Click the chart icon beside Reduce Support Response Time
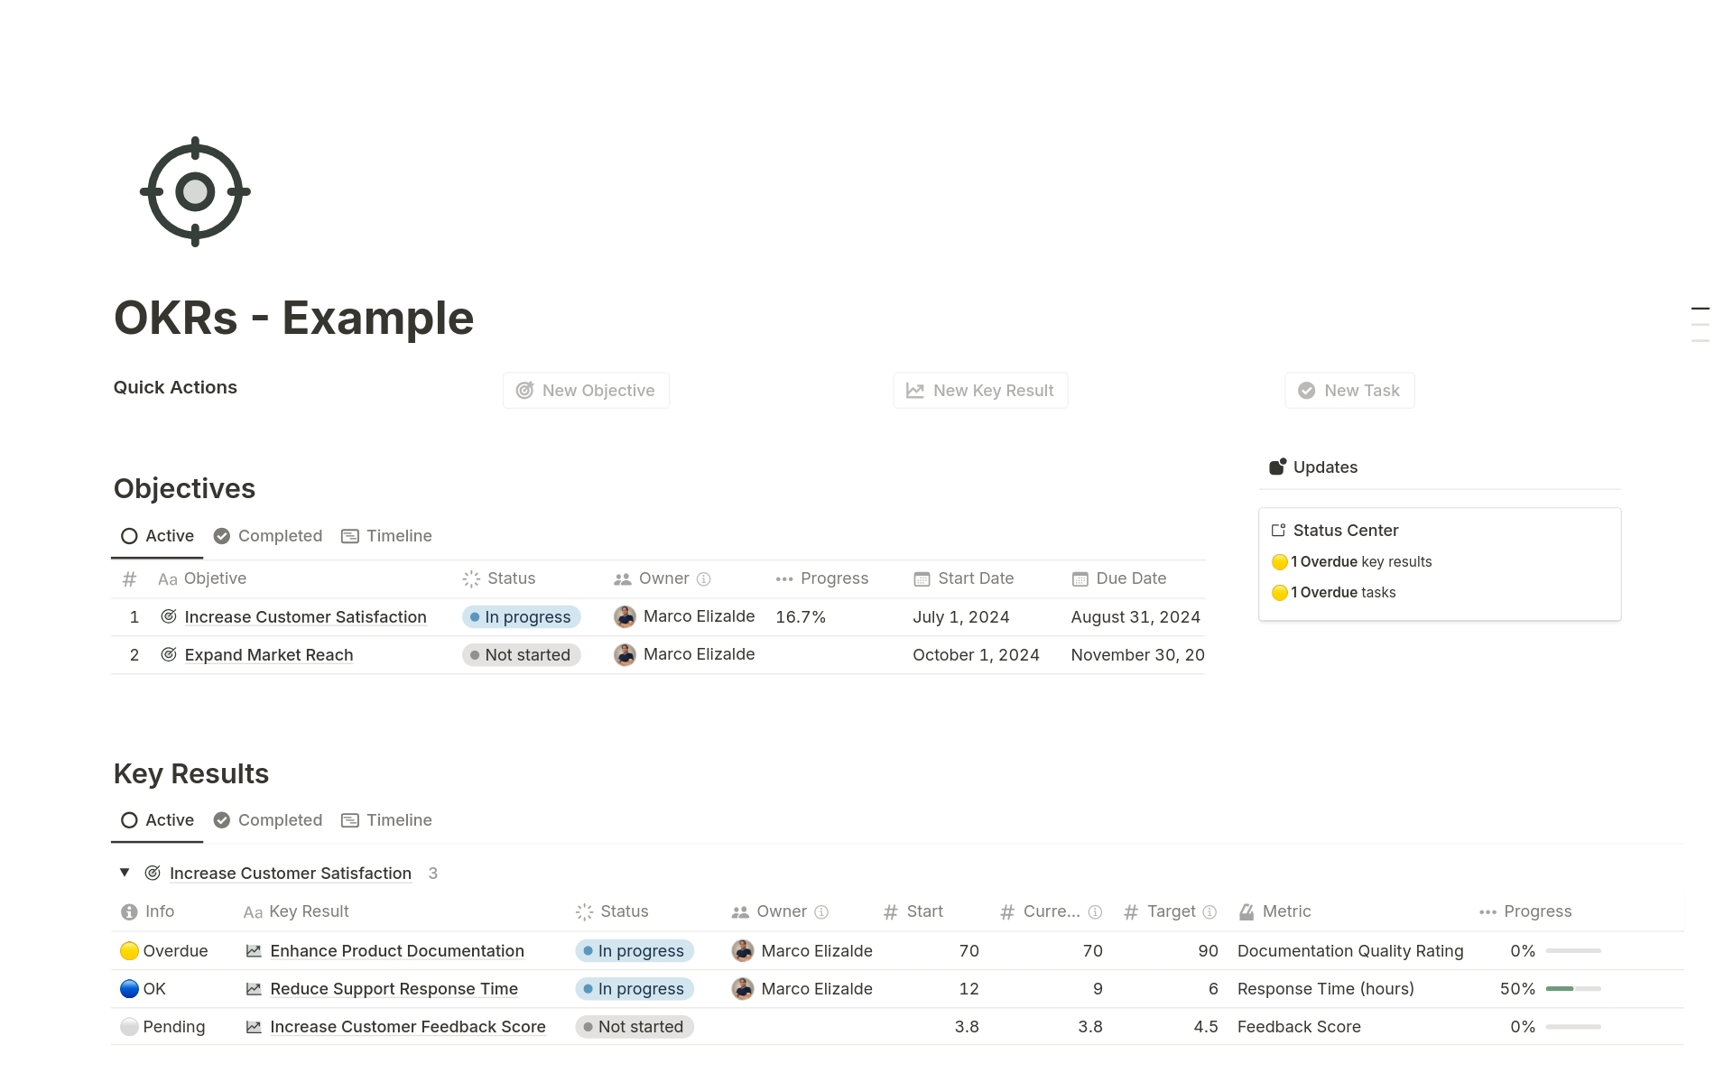 tap(254, 989)
